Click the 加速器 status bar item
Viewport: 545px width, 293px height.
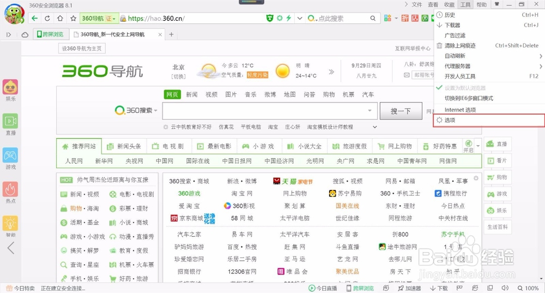409,288
